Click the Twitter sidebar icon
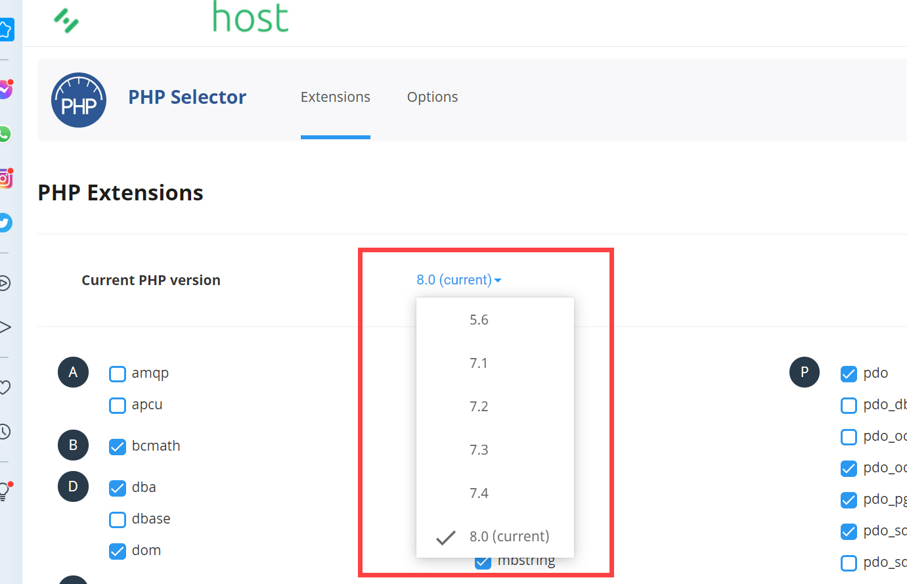The image size is (907, 584). coord(5,223)
